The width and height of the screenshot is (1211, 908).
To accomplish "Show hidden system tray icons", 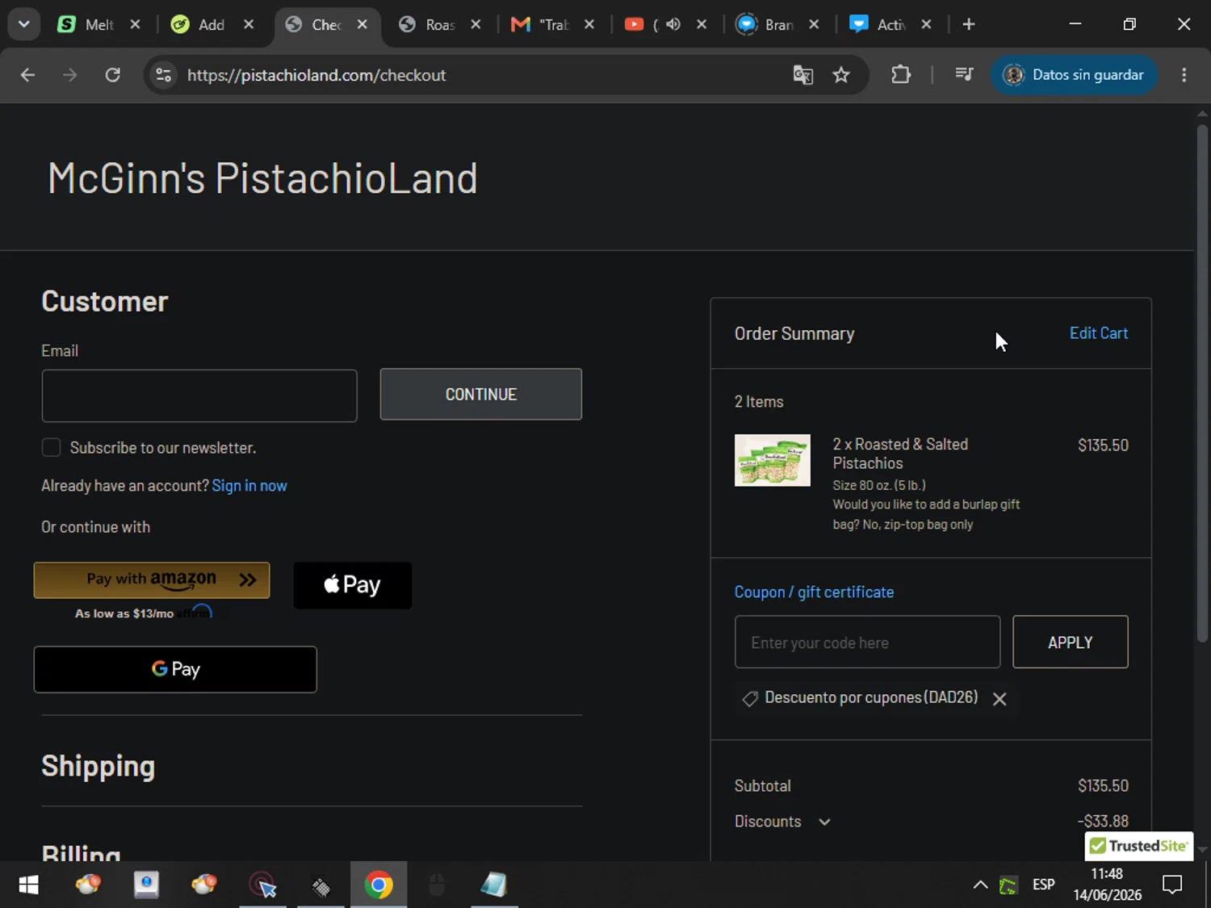I will pos(980,885).
